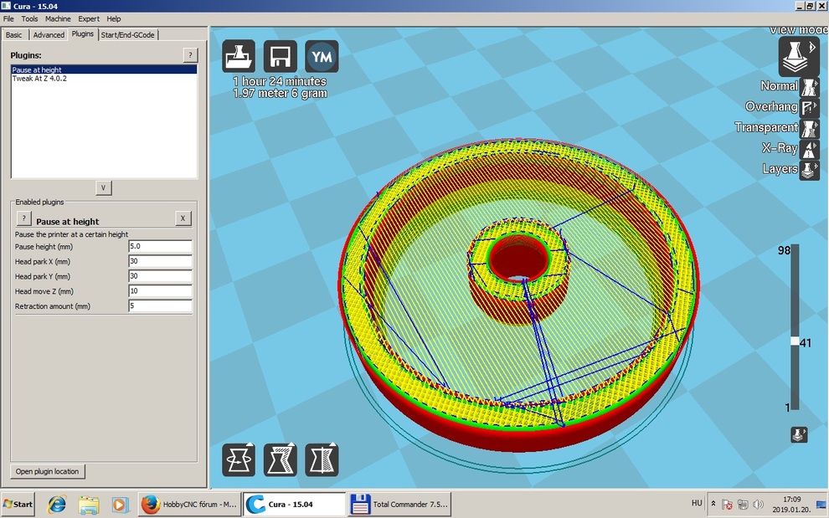Select the Rotate tool icon

239,460
